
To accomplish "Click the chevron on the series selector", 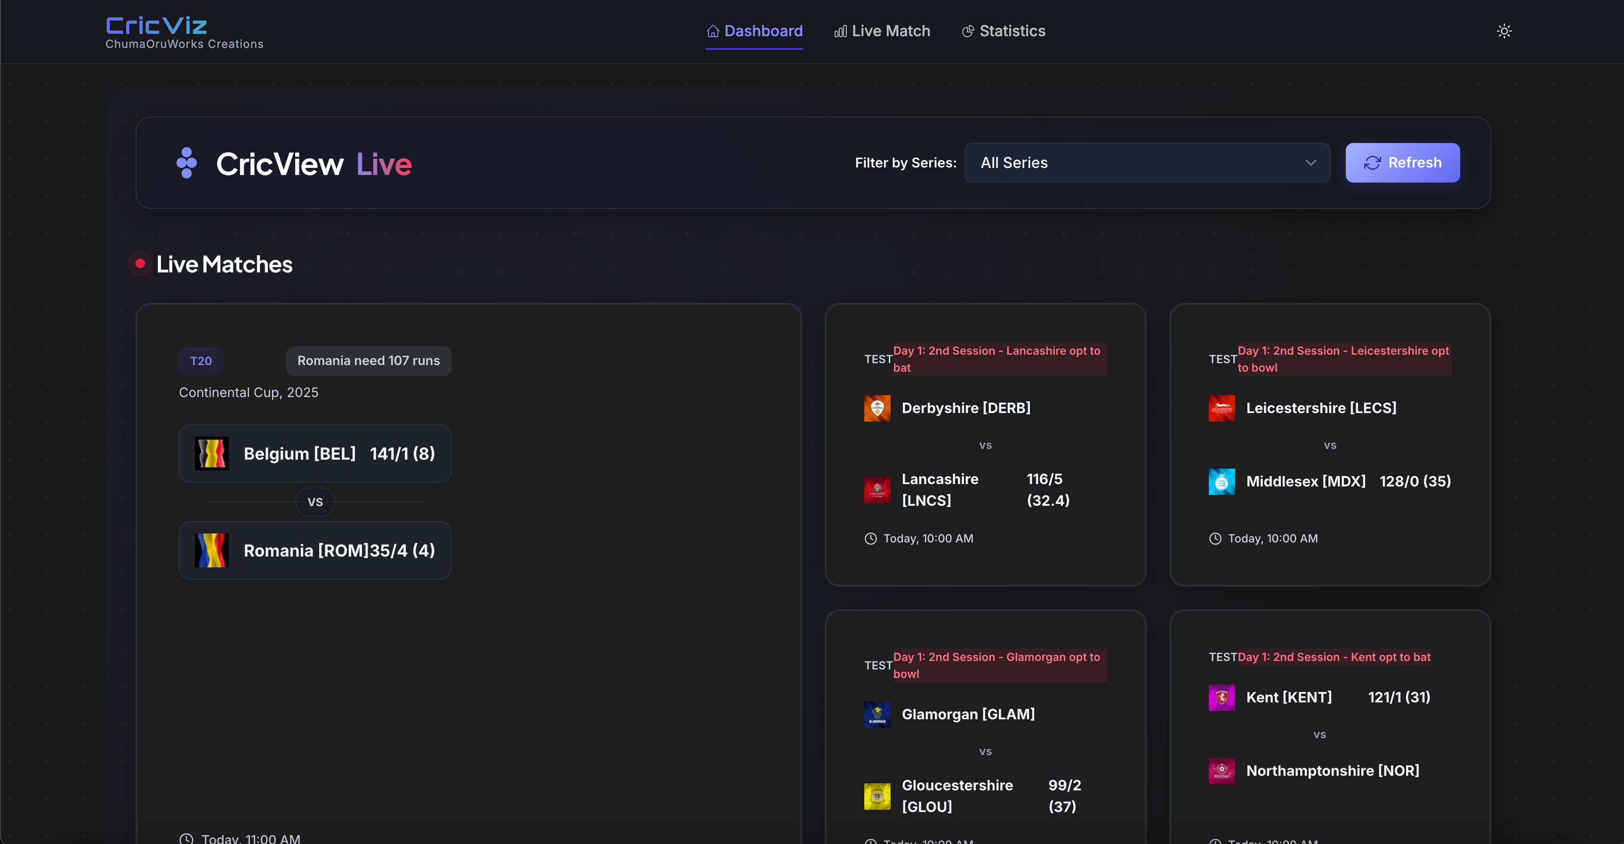I will 1310,162.
